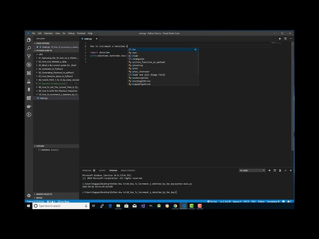319x239 pixels.
Task: Click the editor vertical scrollbar
Action: click(x=293, y=97)
